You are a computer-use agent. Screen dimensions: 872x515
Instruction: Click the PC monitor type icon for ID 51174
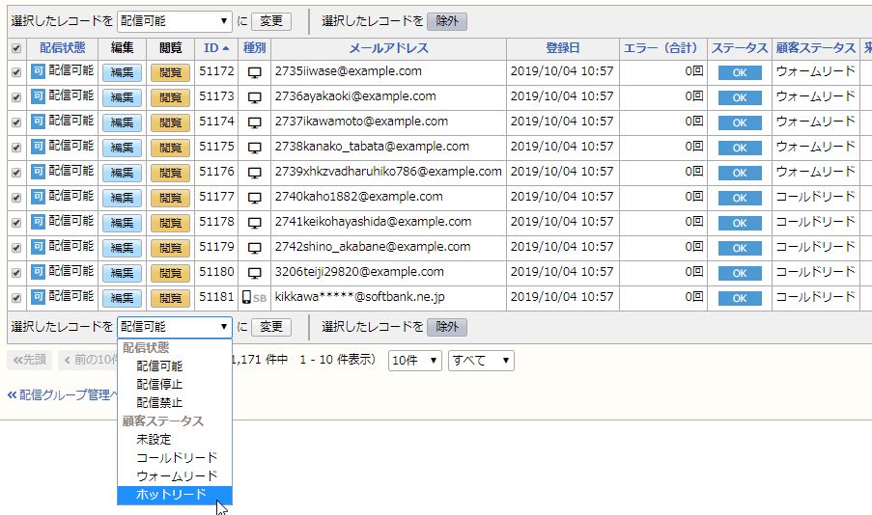[254, 122]
